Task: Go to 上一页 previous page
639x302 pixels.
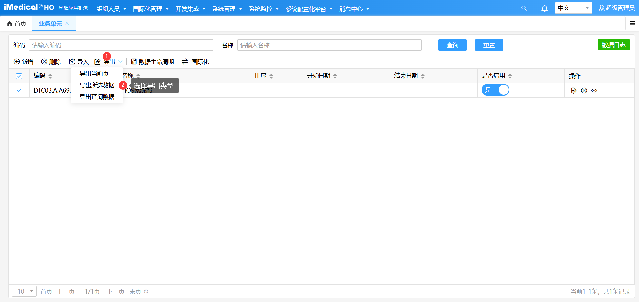Action: [66, 291]
